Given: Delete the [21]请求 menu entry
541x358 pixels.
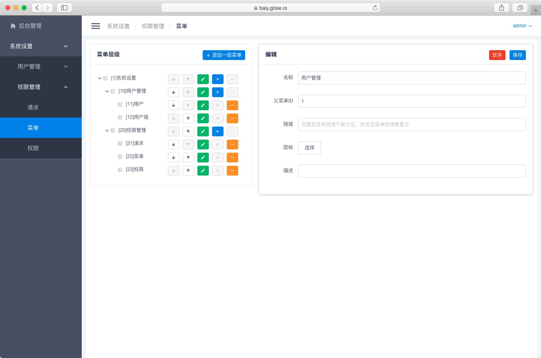Looking at the screenshot, I should (x=232, y=145).
